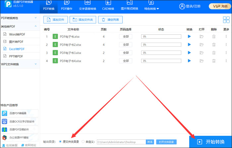Screen dimensions: 232x148
Task: Choose page range 全部 for PDF电子书3.xlsx
Action: tap(126, 53)
